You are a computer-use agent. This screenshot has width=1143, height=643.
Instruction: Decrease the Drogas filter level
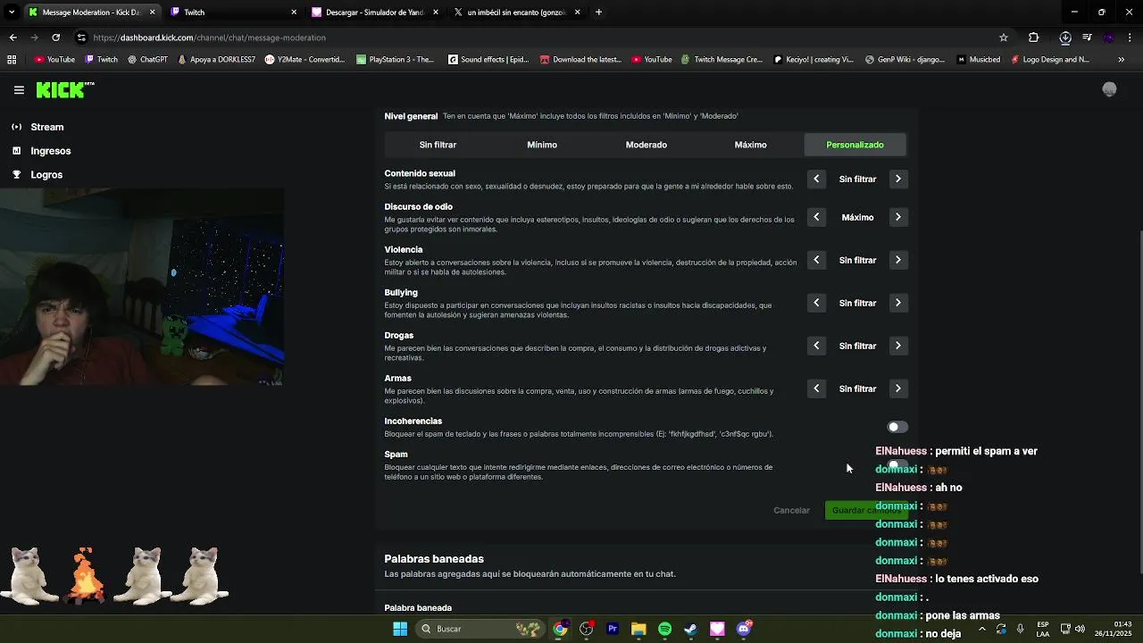click(816, 346)
